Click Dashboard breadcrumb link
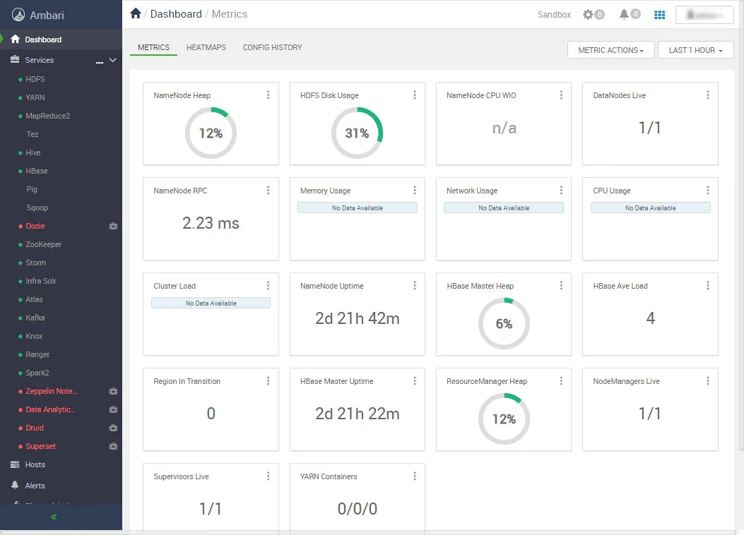The image size is (744, 535). coord(176,14)
